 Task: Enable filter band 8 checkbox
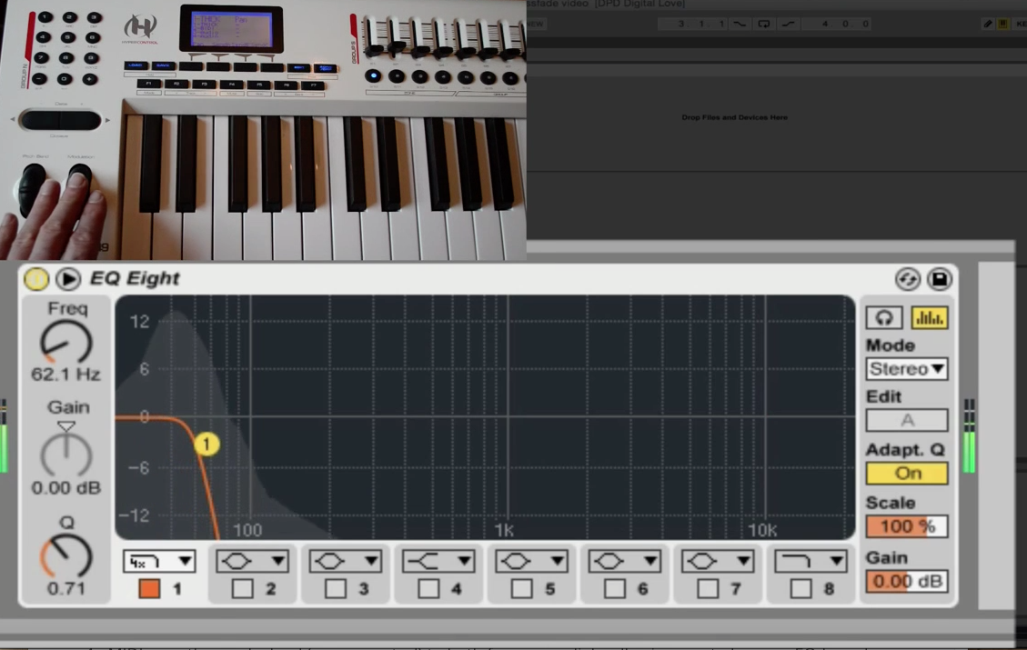pyautogui.click(x=800, y=589)
